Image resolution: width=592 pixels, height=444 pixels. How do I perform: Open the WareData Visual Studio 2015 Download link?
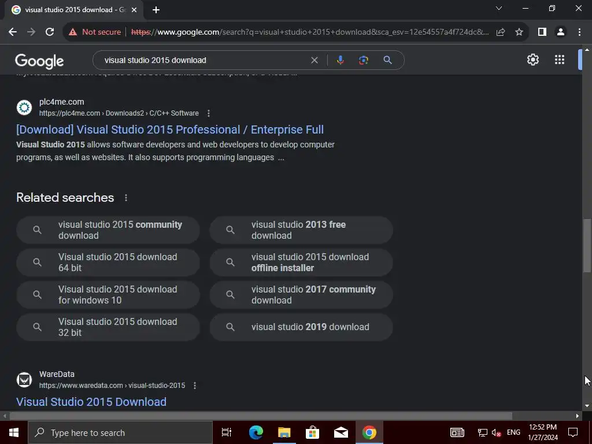91,402
